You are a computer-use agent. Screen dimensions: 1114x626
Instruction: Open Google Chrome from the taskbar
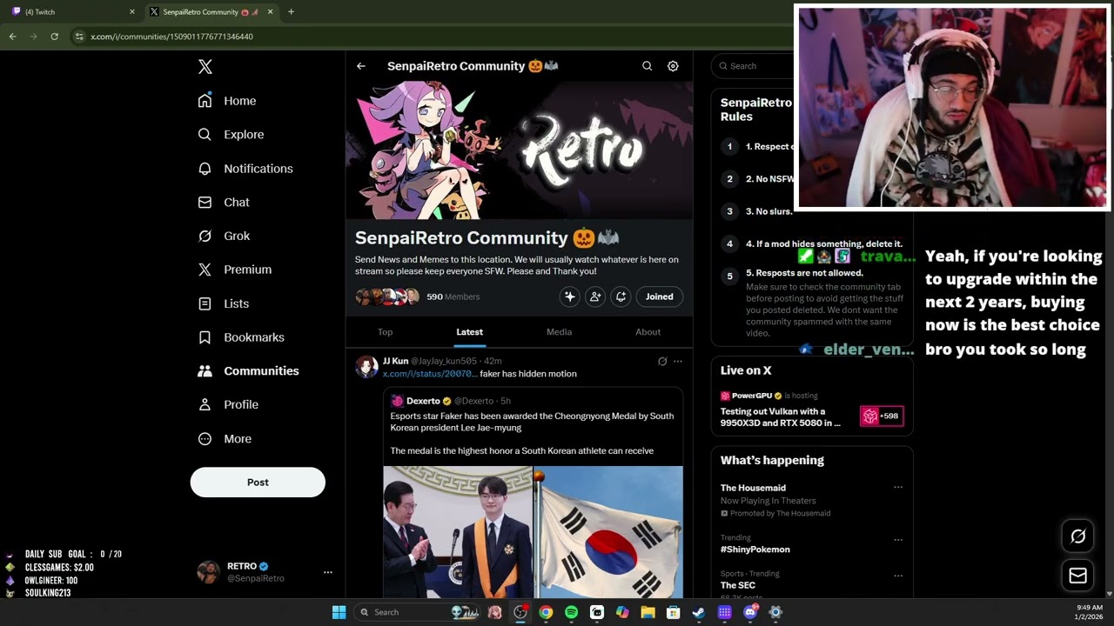[546, 612]
